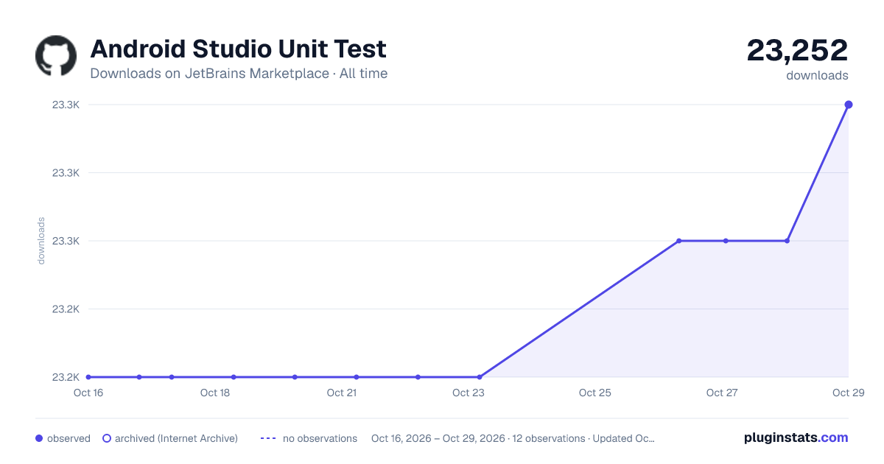The image size is (884, 464).
Task: Click the Oct 16 data point on chart
Action: [x=88, y=377]
